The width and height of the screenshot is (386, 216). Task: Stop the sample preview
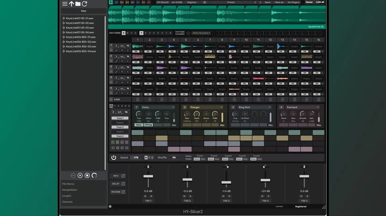click(87, 175)
